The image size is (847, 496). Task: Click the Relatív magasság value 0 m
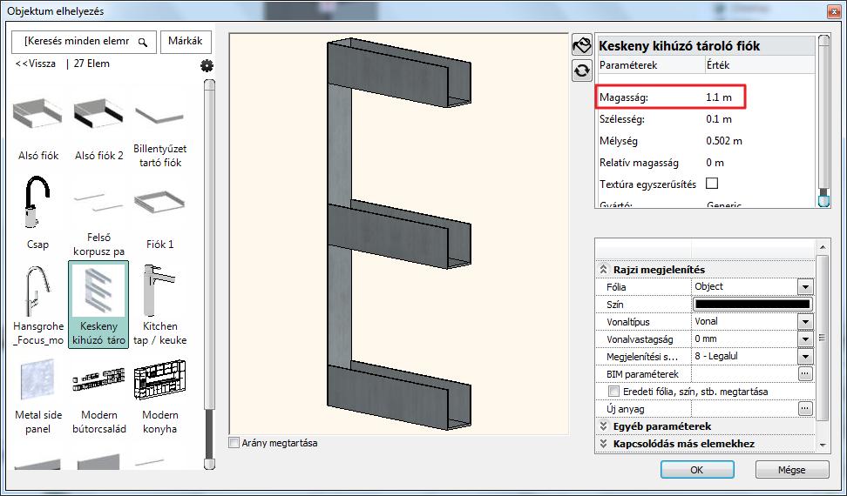[715, 162]
